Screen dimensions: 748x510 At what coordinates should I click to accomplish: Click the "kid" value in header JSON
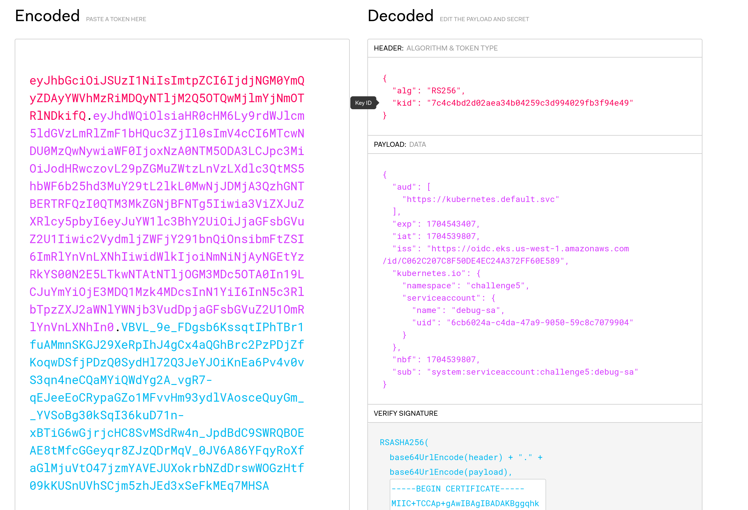[530, 103]
